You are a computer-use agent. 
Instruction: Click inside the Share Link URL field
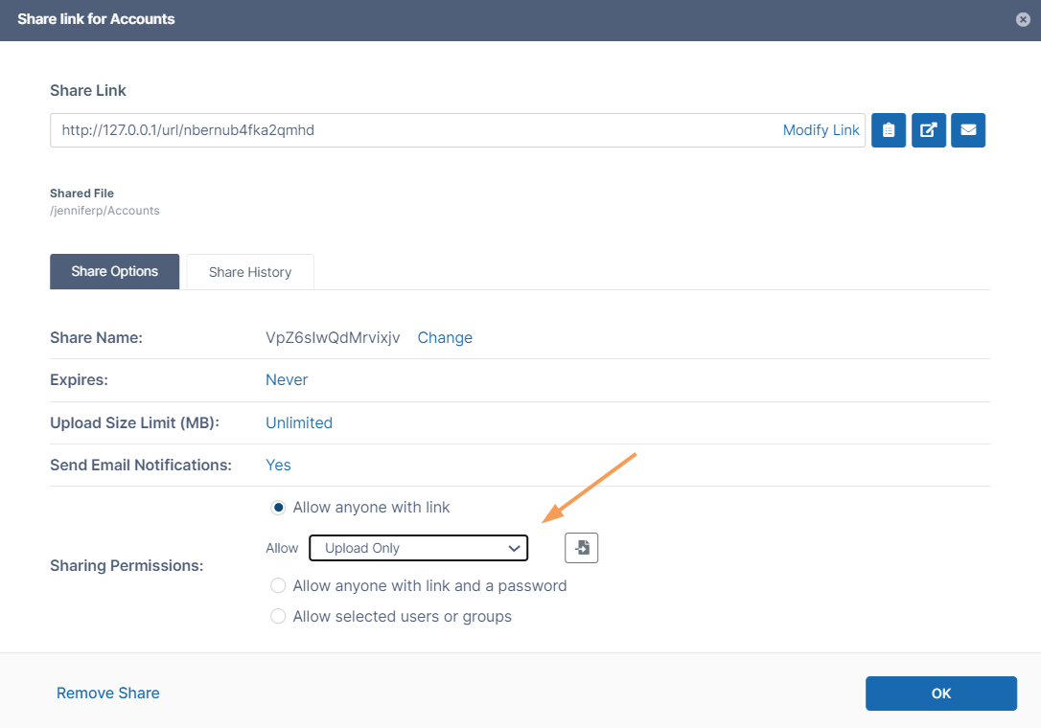click(412, 130)
